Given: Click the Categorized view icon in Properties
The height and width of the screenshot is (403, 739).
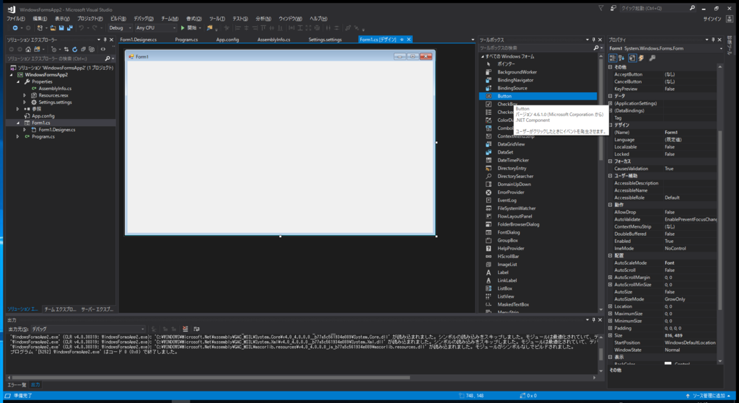Looking at the screenshot, I should 612,58.
